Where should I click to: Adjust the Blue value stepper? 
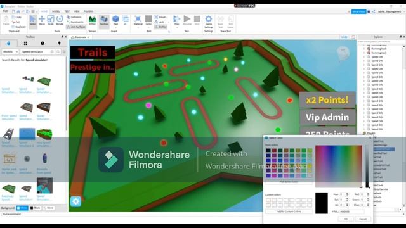(x=368, y=205)
